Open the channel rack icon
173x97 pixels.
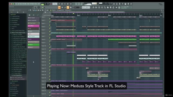[x=99, y=8]
